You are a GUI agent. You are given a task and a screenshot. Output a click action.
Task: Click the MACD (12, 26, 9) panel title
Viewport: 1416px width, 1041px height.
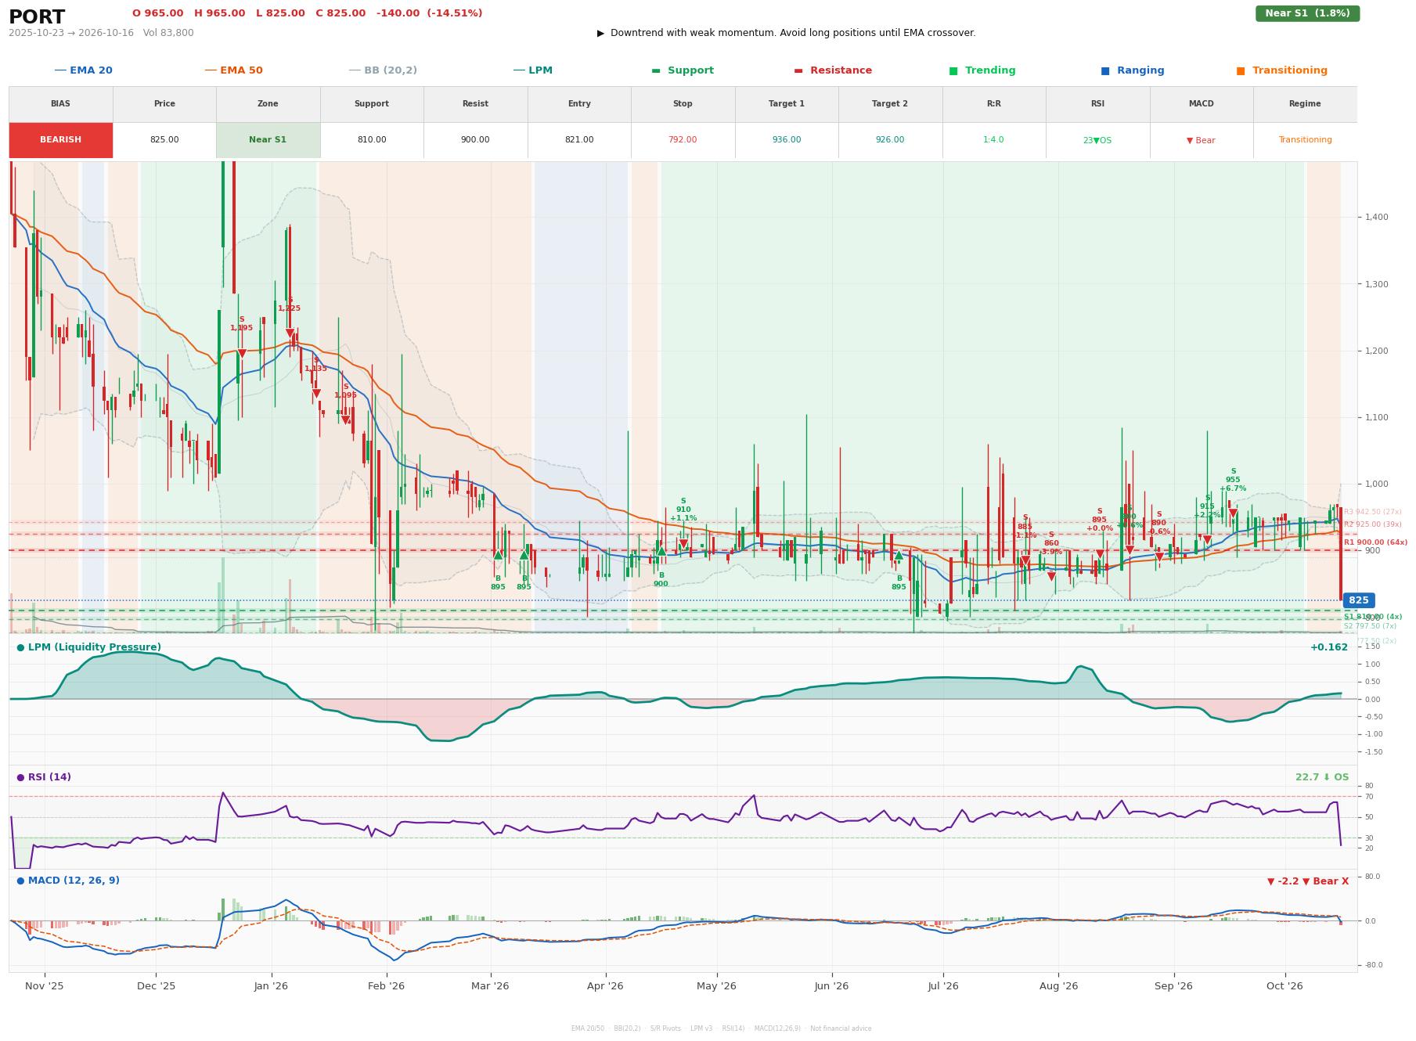(68, 881)
